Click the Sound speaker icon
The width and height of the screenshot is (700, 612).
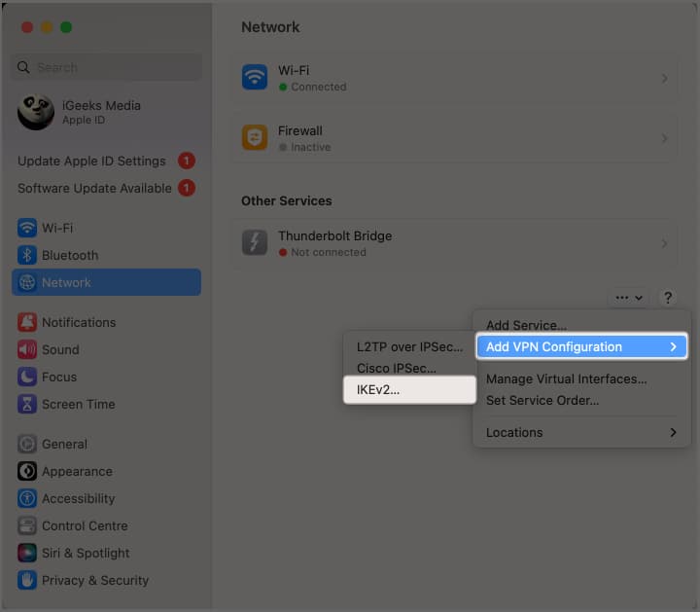click(27, 349)
